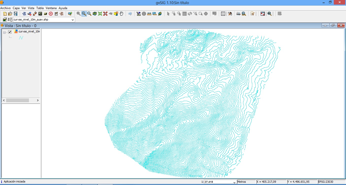Viewport: 346px width, 185px height.
Task: Open the curvas_nivel_10m_suav.shp layer dropdown
Action: coord(73,20)
